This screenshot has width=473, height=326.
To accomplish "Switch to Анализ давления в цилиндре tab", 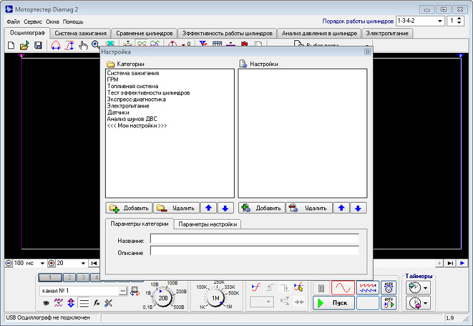I will (319, 33).
